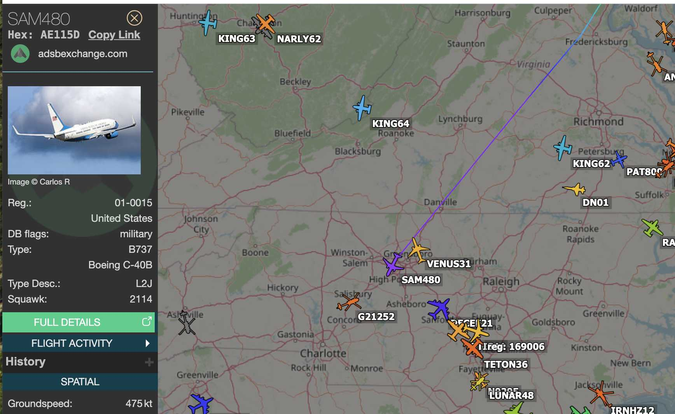675x414 pixels.
Task: Open the C-40B aircraft photo thumbnail
Action: [x=74, y=130]
